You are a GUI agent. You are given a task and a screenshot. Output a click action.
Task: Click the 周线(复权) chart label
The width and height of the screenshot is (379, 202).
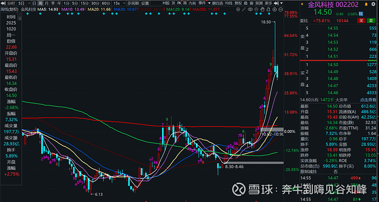[9, 9]
